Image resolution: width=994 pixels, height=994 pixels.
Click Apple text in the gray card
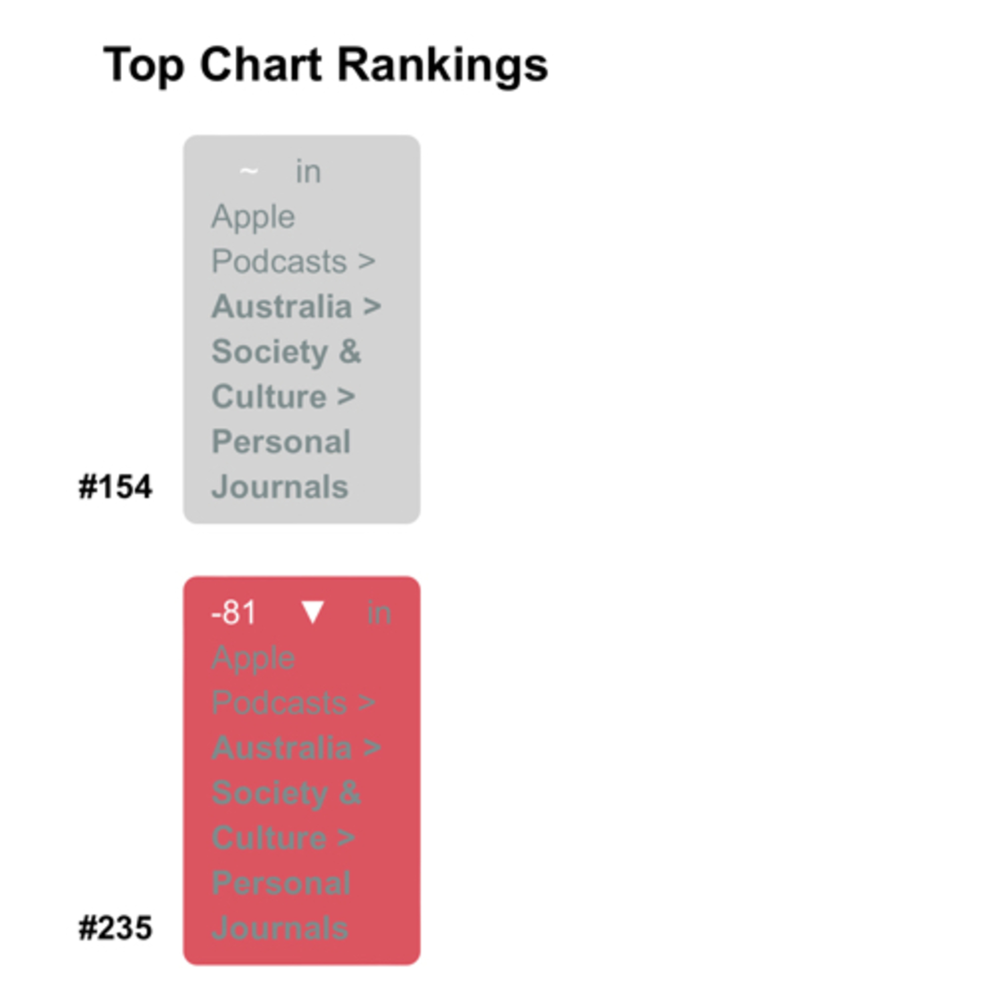(x=253, y=217)
